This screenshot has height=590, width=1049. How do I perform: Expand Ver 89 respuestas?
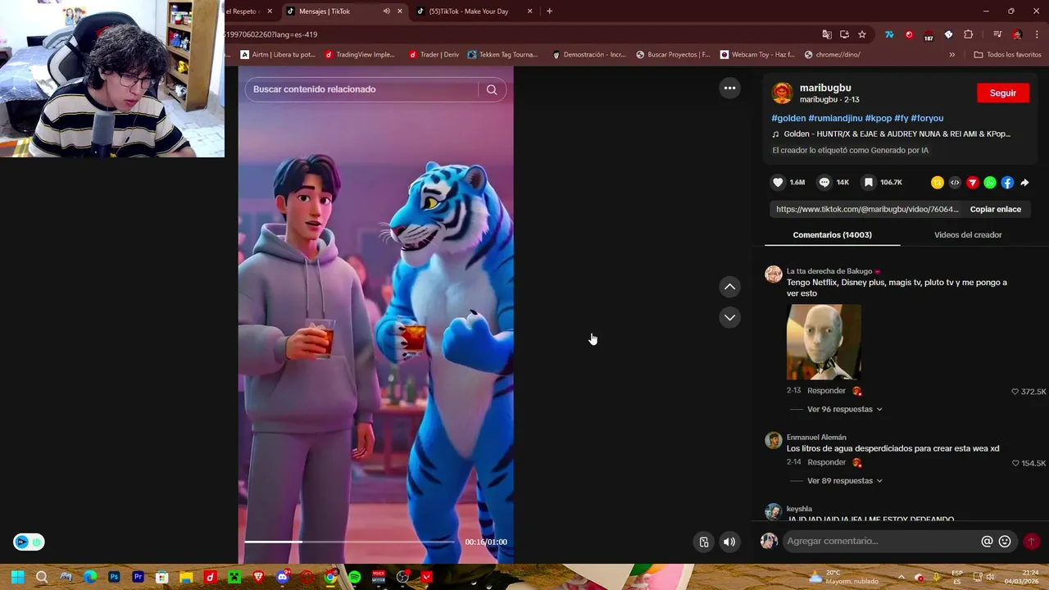tap(844, 481)
